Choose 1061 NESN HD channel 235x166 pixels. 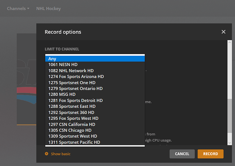[95, 64]
